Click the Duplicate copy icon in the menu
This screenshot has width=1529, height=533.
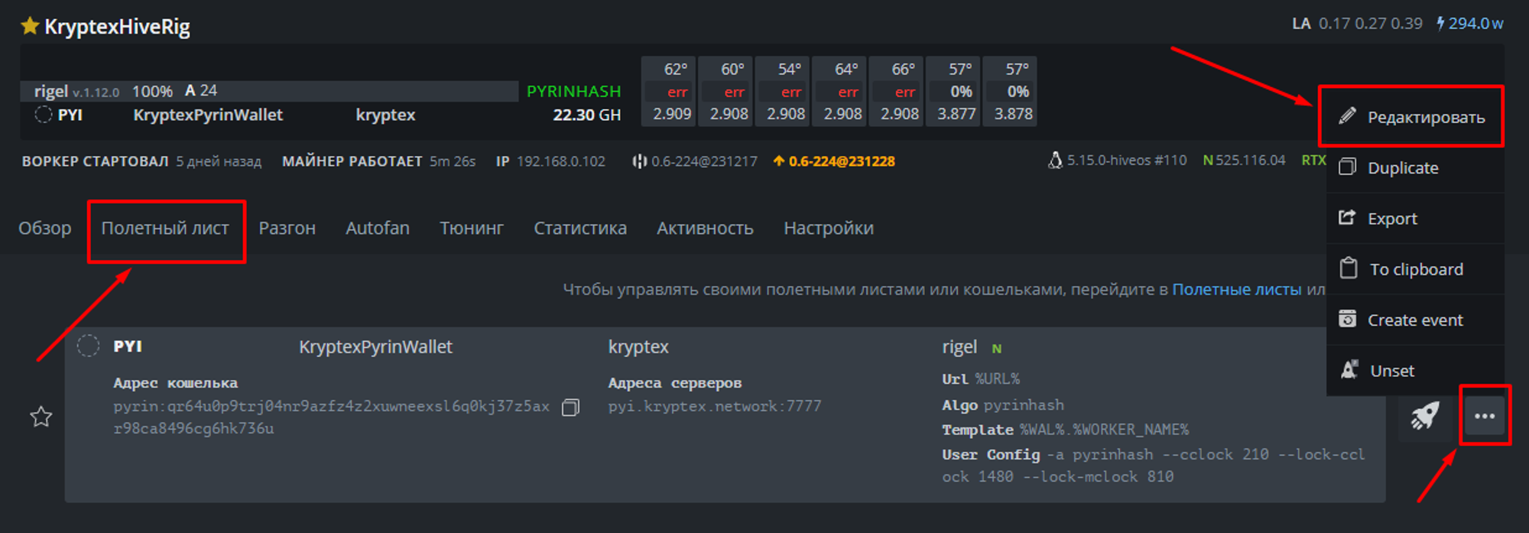point(1348,167)
